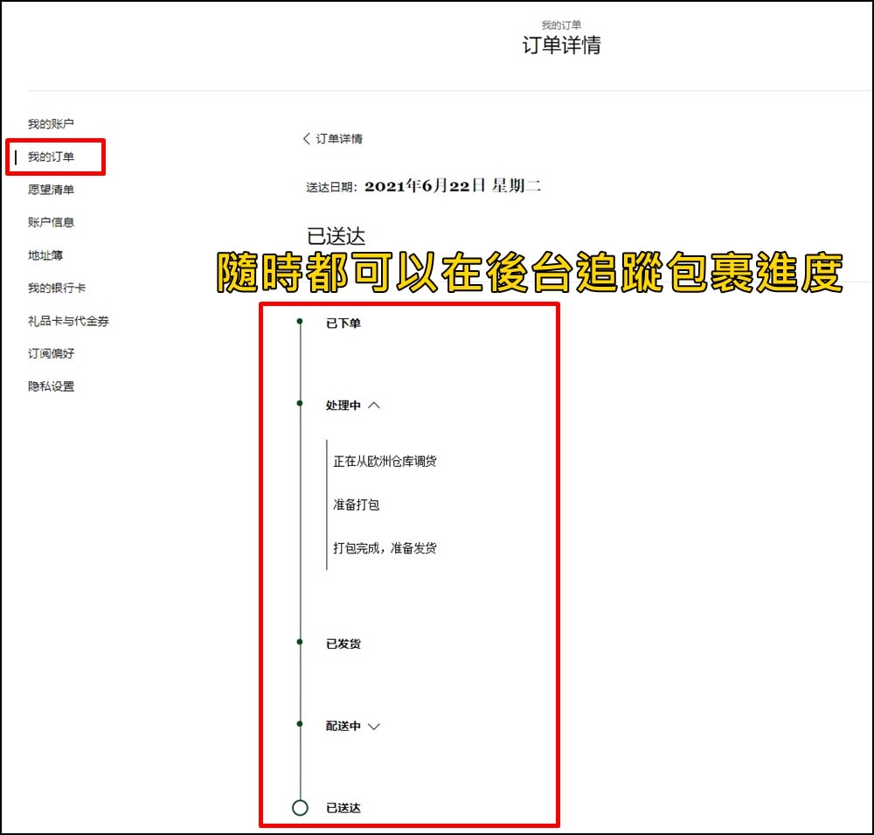Open 礼品卡与代金券 in the sidebar

[x=68, y=321]
